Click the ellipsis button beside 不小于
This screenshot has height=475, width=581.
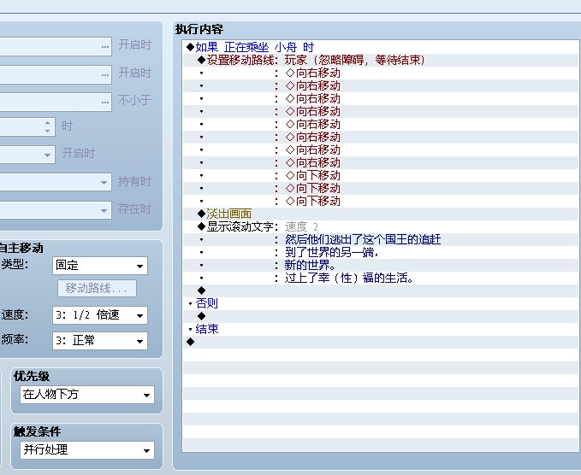[105, 102]
